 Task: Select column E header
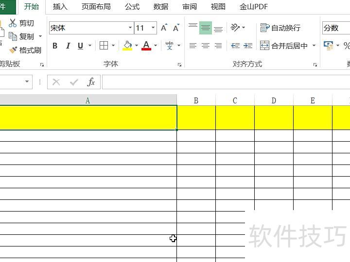point(313,100)
